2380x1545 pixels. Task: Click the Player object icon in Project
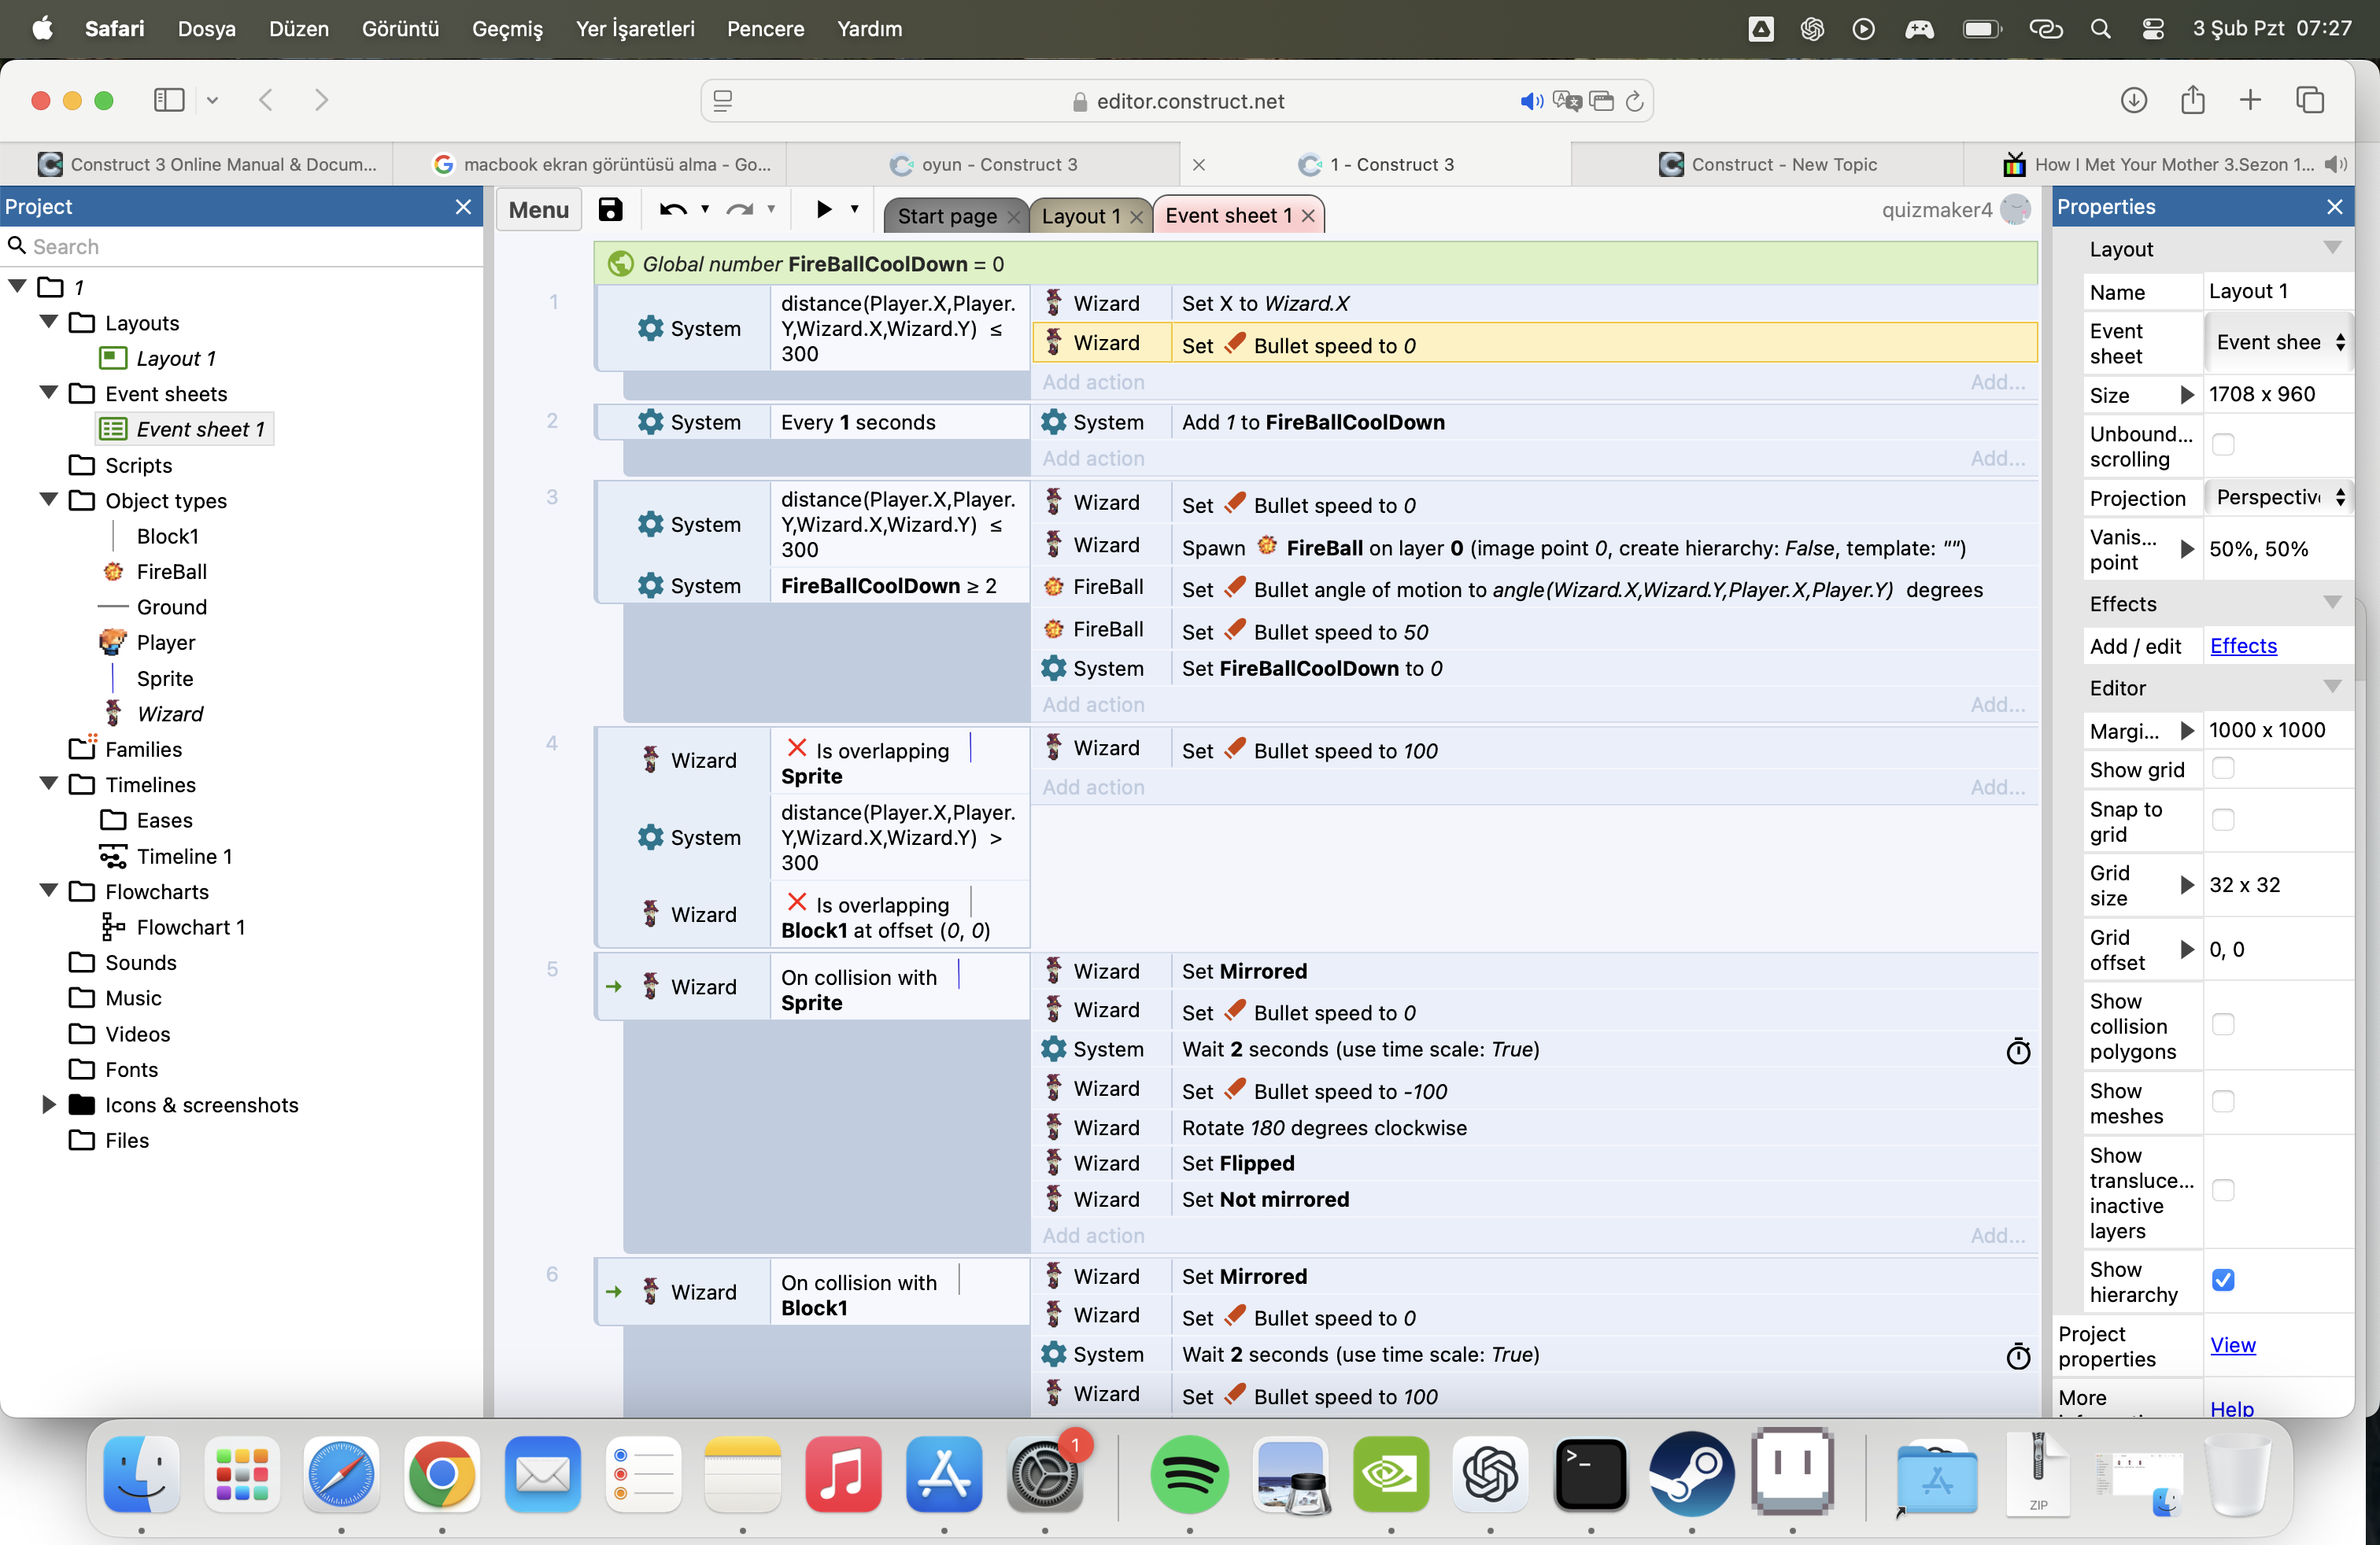[x=113, y=642]
